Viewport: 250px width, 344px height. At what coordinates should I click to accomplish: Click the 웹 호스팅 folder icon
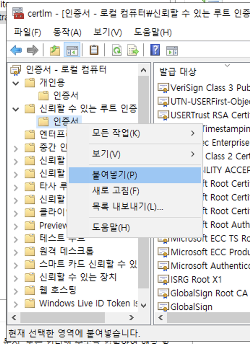click(x=30, y=290)
